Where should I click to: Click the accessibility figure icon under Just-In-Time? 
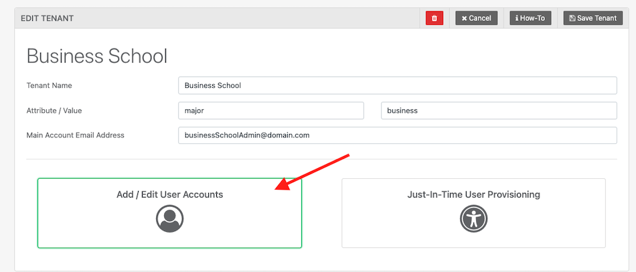point(473,218)
